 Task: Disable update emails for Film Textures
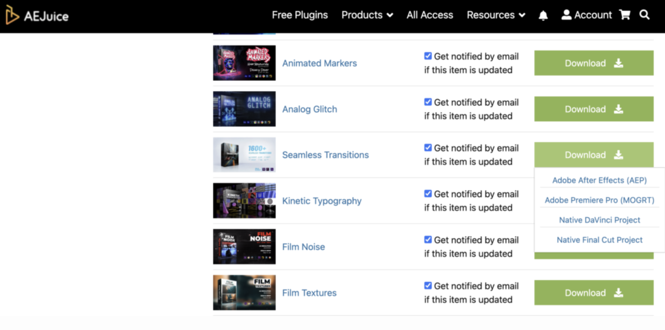click(x=428, y=285)
